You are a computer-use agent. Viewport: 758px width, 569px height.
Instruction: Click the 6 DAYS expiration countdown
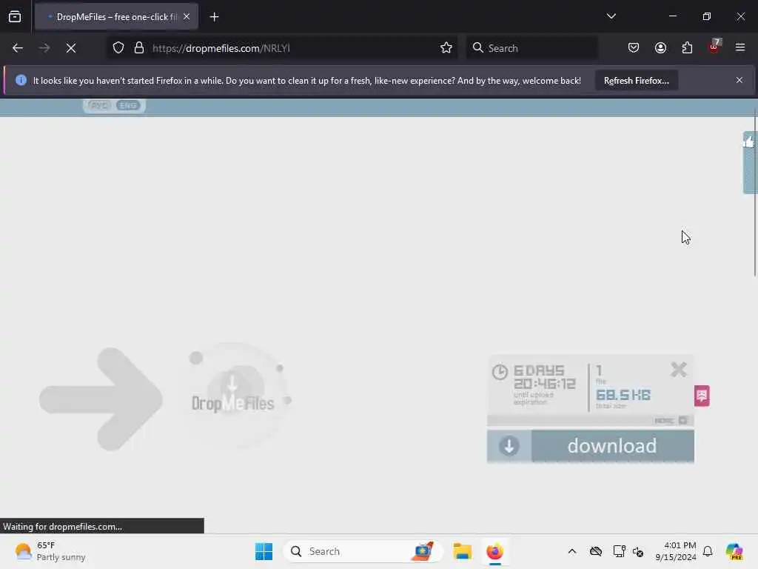click(544, 377)
